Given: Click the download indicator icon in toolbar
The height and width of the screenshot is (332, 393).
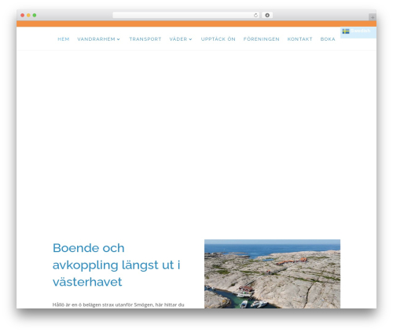Looking at the screenshot, I should pos(267,15).
